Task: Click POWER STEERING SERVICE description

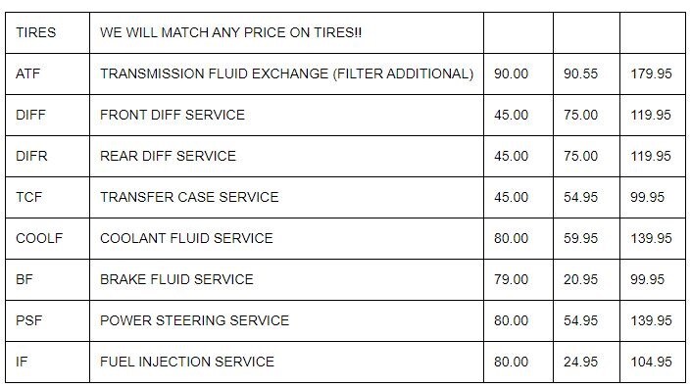Action: (x=286, y=320)
